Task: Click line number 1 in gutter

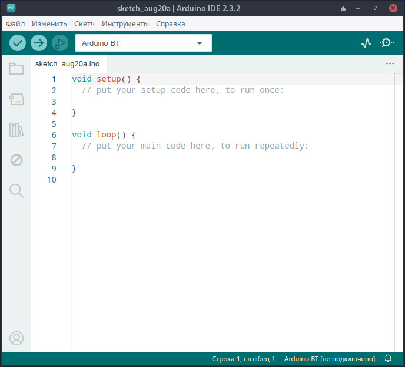Action: point(54,79)
